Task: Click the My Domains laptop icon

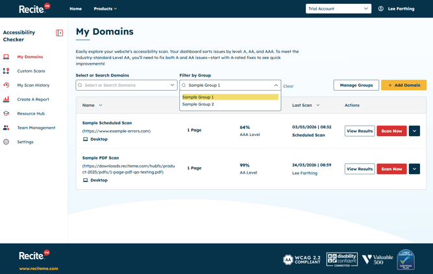Action: click(x=6, y=57)
